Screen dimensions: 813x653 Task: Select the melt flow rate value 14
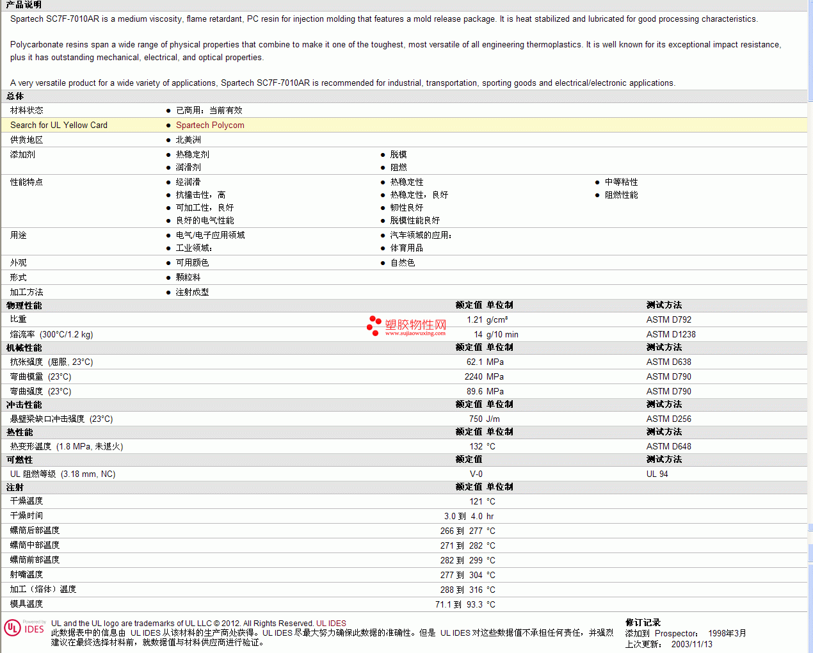[x=478, y=334]
